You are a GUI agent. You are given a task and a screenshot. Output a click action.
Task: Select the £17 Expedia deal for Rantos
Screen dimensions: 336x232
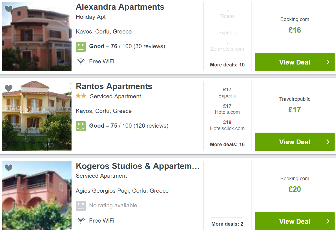pos(227,93)
